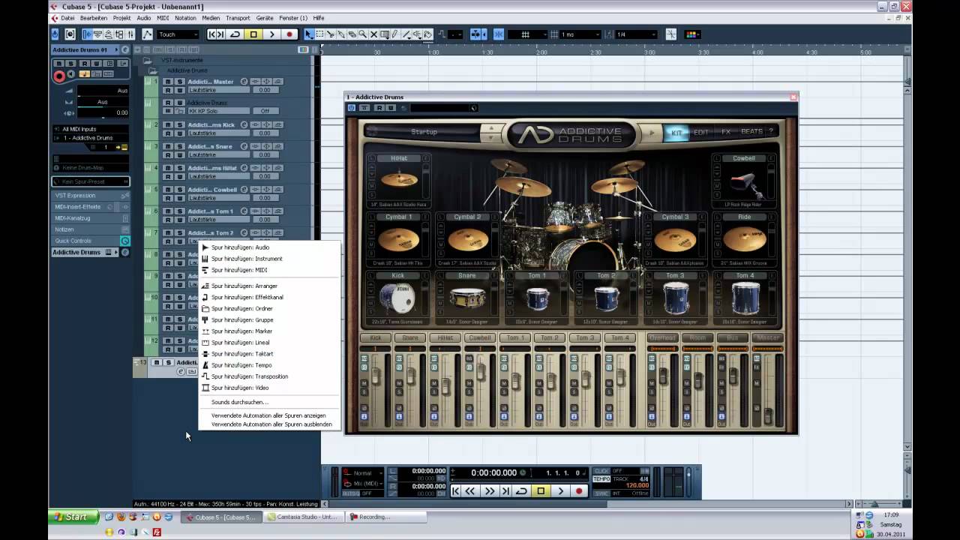Open Normal record mode dropdown in transport
The width and height of the screenshot is (960, 540).
point(364,473)
